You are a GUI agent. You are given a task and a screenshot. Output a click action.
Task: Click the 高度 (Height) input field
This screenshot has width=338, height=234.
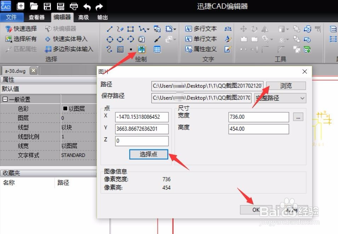coord(259,129)
